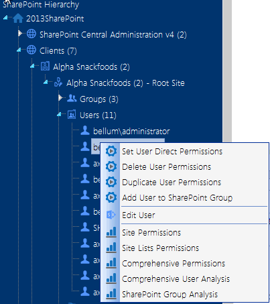Open Comprehensive User Analysis report
The width and height of the screenshot is (270, 304).
[185, 278]
